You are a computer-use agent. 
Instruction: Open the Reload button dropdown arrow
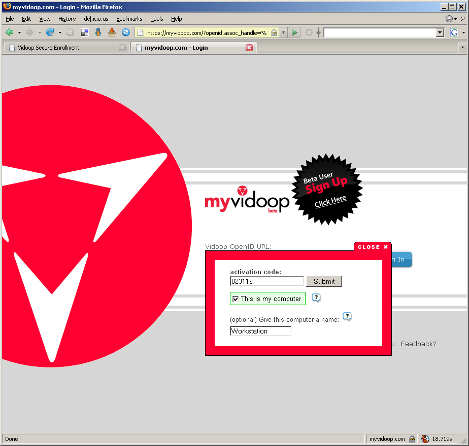click(60, 32)
